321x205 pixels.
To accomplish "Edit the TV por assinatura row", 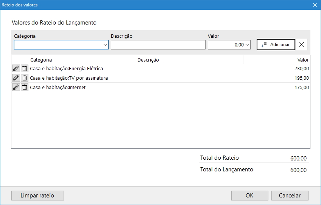I will click(x=16, y=78).
